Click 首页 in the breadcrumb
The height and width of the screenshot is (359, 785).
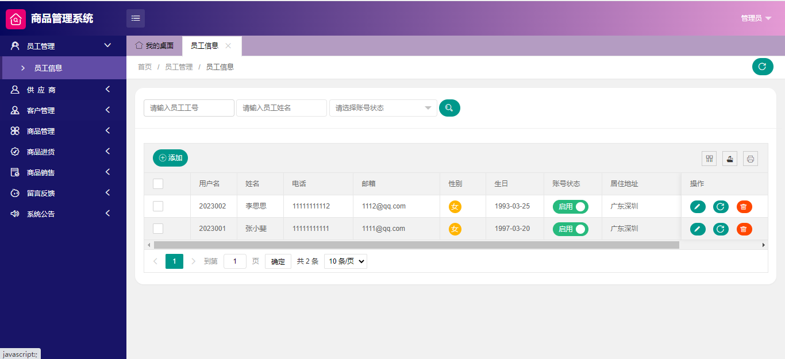click(145, 67)
